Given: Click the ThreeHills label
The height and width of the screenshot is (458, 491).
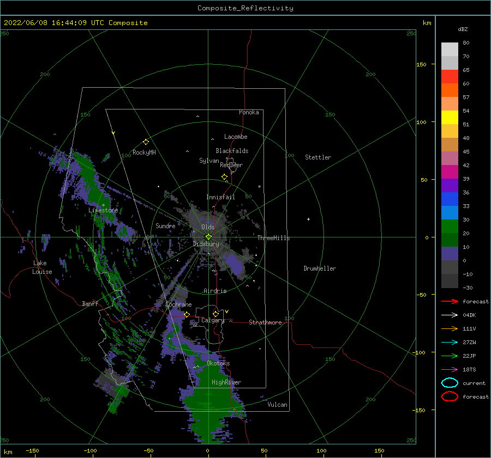Looking at the screenshot, I should (x=274, y=238).
